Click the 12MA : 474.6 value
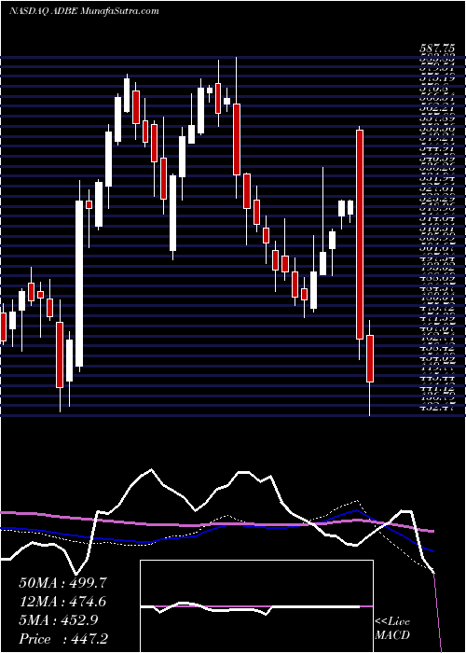Image resolution: width=466 pixels, height=653 pixels. coord(63,602)
